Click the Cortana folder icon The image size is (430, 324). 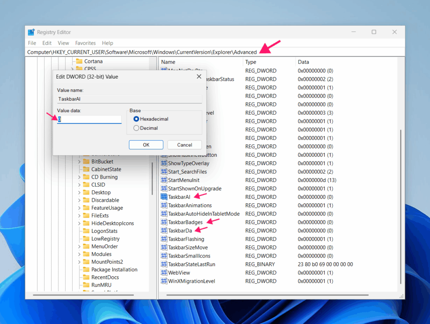pos(79,61)
